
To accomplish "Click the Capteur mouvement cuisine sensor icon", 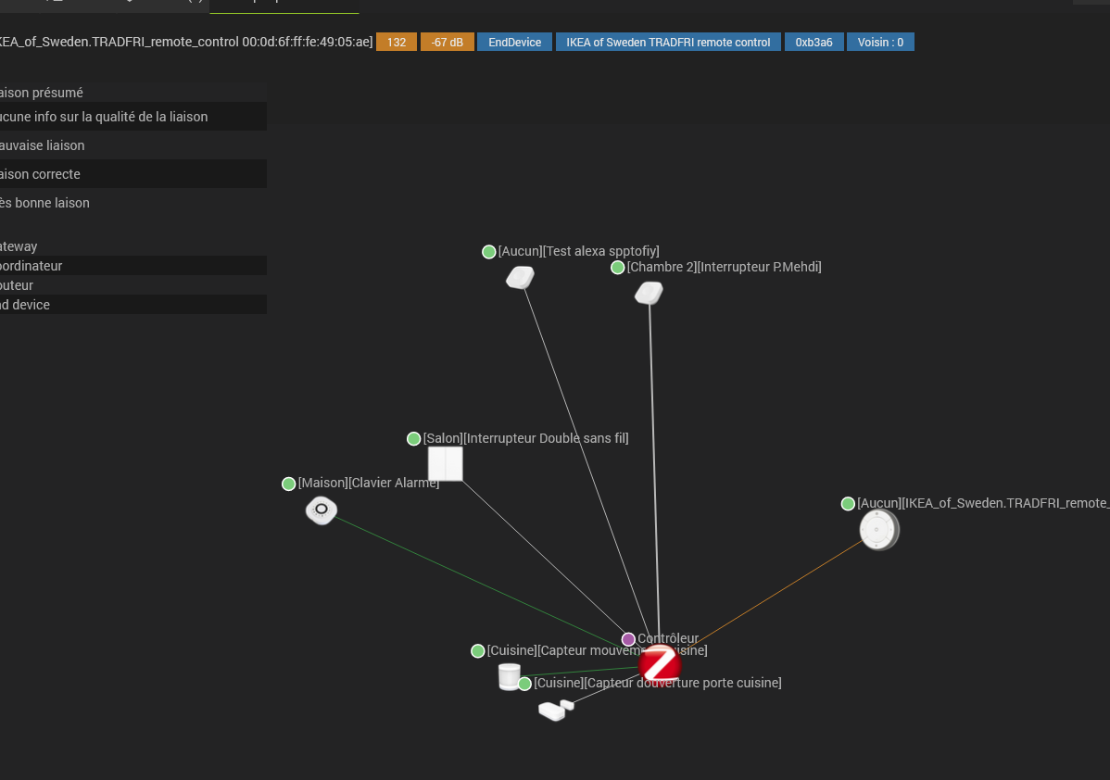I will [x=509, y=676].
